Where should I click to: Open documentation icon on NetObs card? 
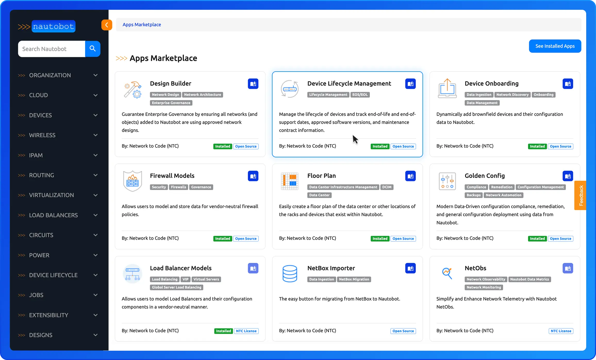point(568,268)
